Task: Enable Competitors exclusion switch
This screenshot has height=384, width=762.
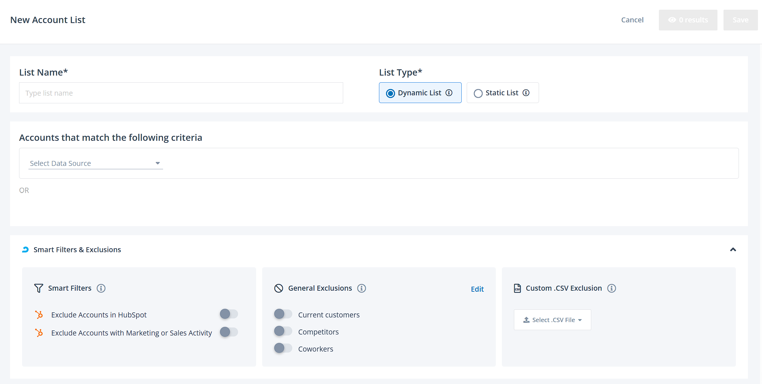Action: tap(283, 331)
